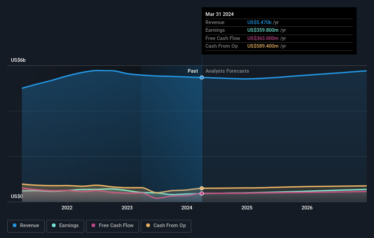Click the Revenue row label in tooltip

[215, 22]
